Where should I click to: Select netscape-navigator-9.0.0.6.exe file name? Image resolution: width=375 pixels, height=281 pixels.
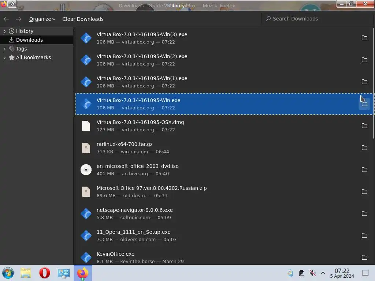[x=135, y=210]
